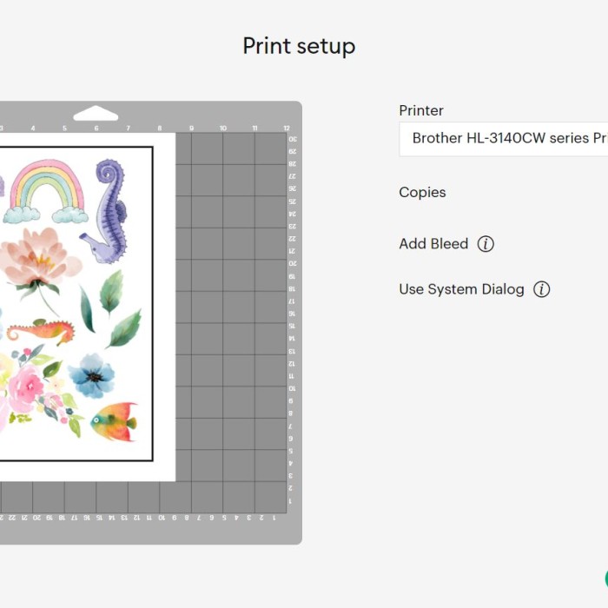
Task: Select the blue flower image
Action: pos(91,375)
